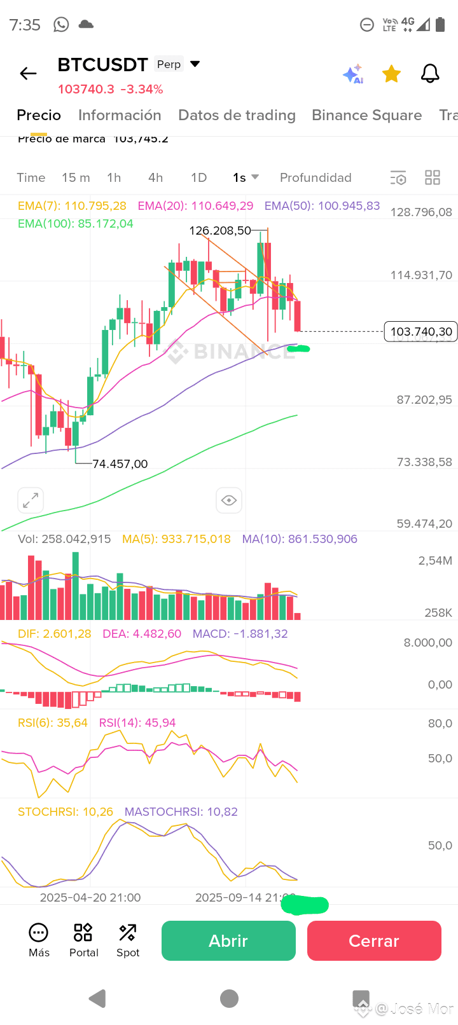Tap the EMA(50) indicator label
Screen dimensions: 458x1025
322,206
